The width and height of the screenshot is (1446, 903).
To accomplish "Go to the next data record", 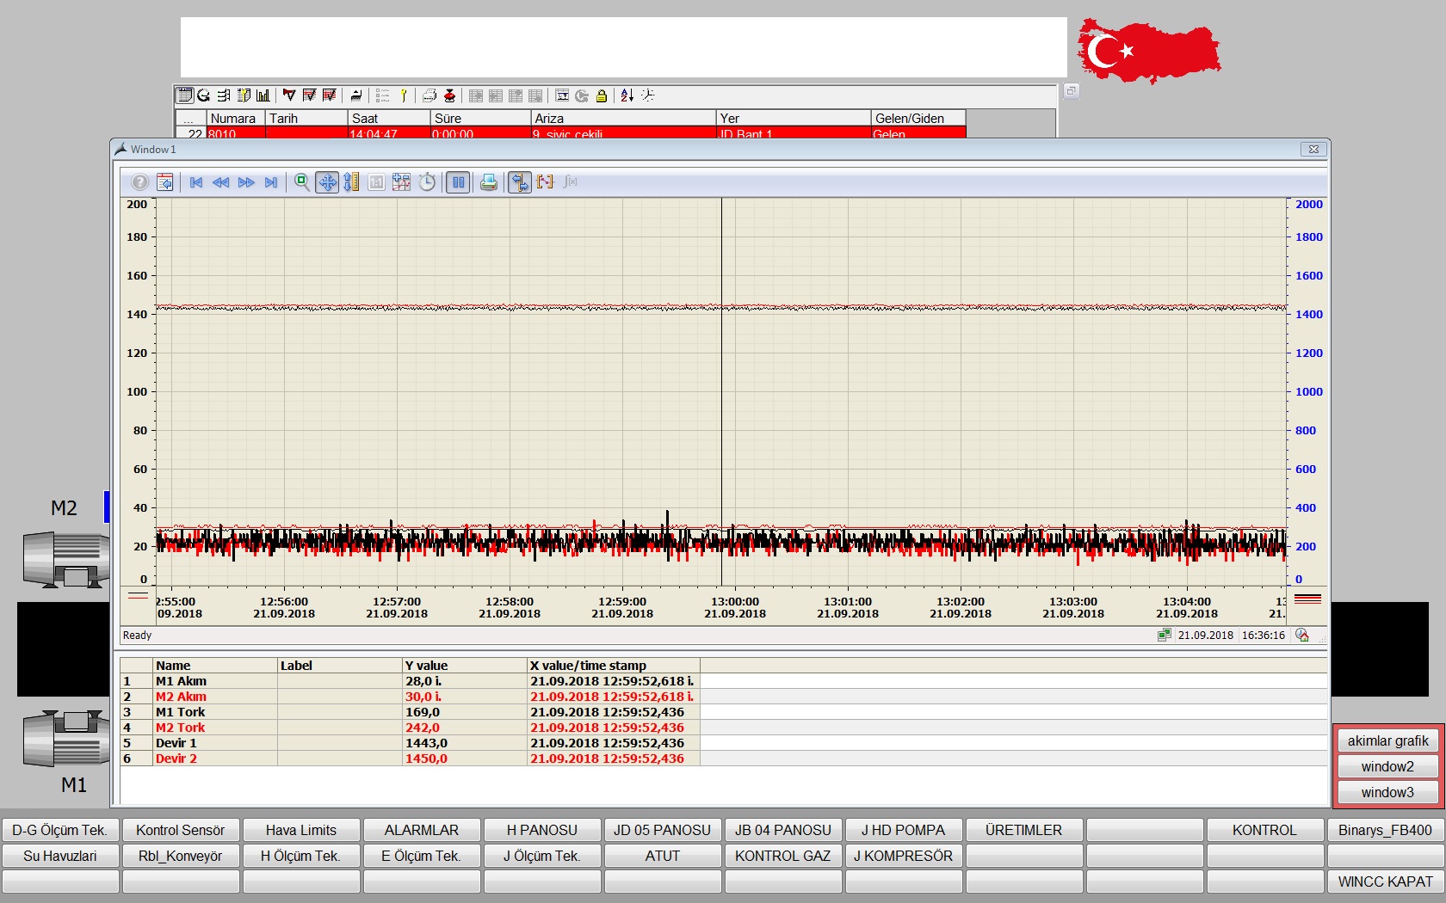I will (x=246, y=182).
